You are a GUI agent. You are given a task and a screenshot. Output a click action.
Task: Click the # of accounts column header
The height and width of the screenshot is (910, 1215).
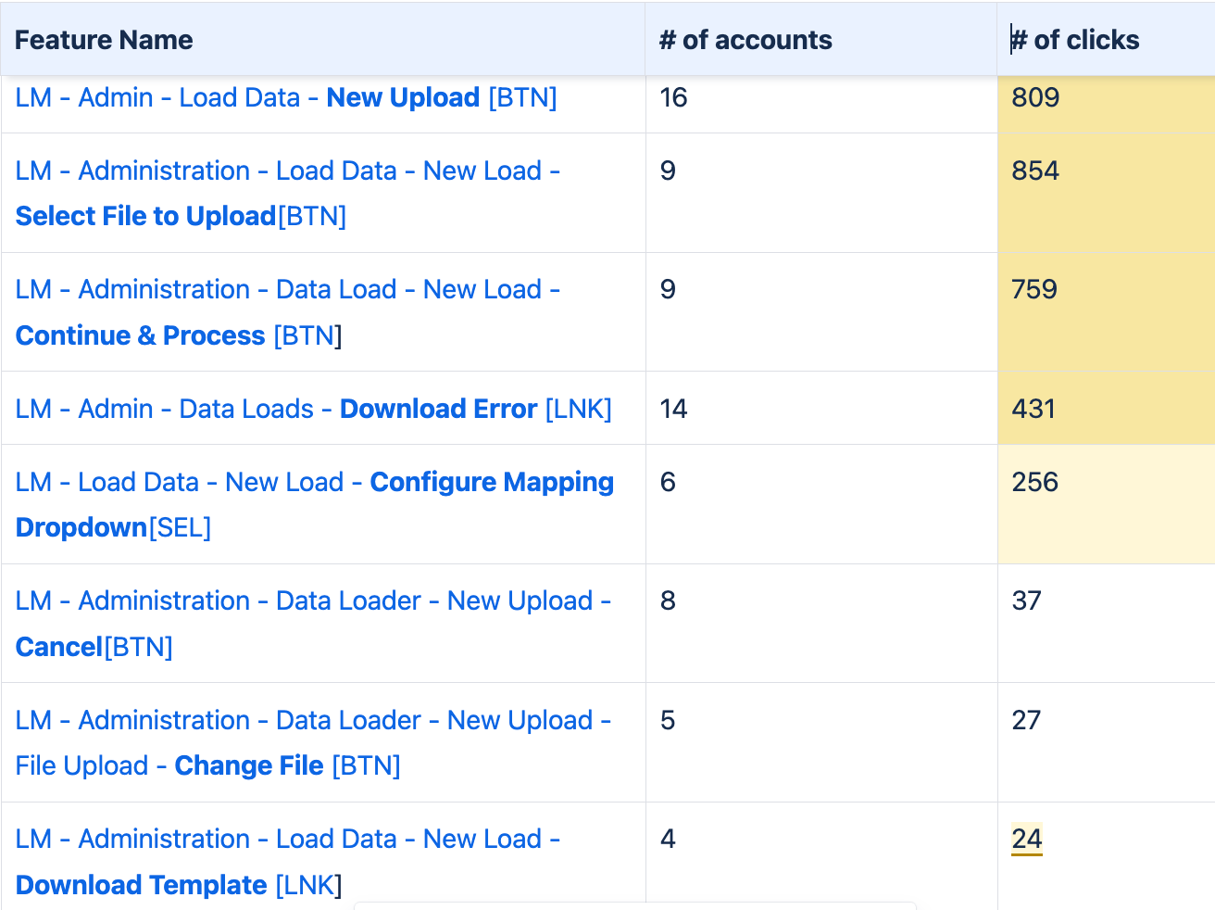click(x=745, y=40)
